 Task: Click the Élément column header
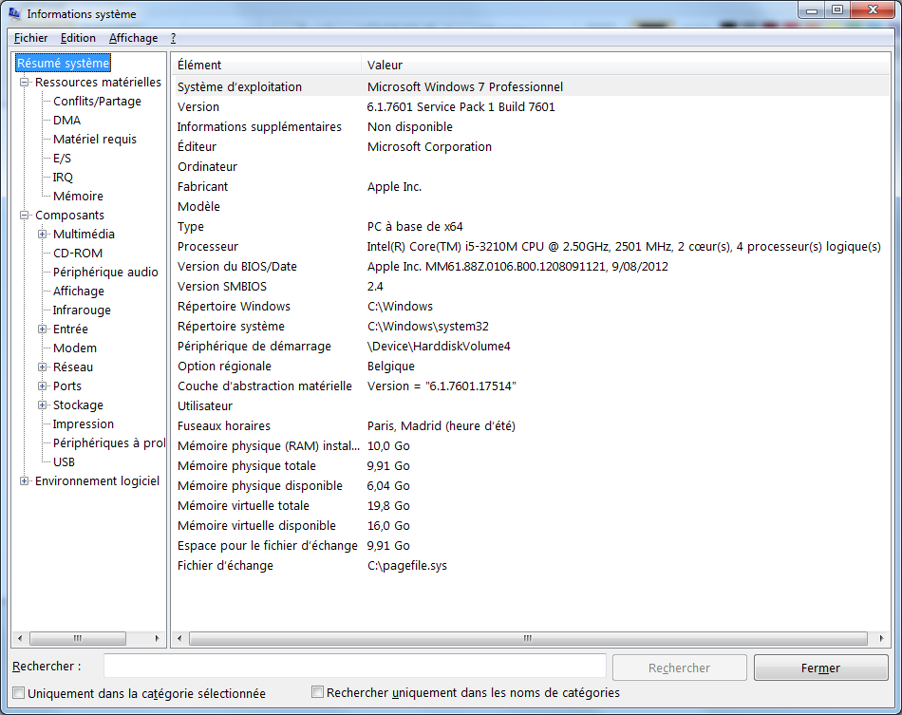pyautogui.click(x=267, y=65)
